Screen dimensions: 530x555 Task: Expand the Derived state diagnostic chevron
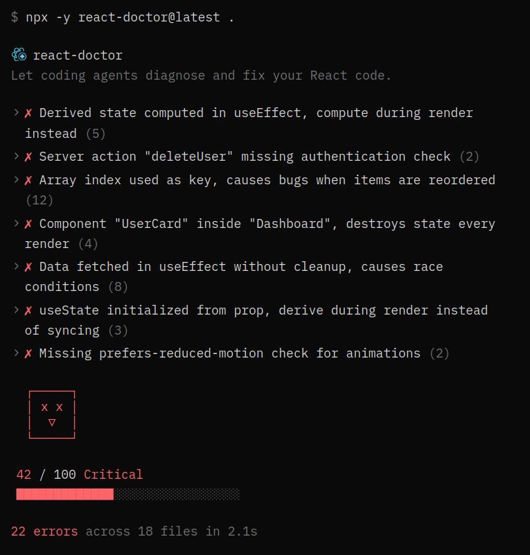pos(16,113)
